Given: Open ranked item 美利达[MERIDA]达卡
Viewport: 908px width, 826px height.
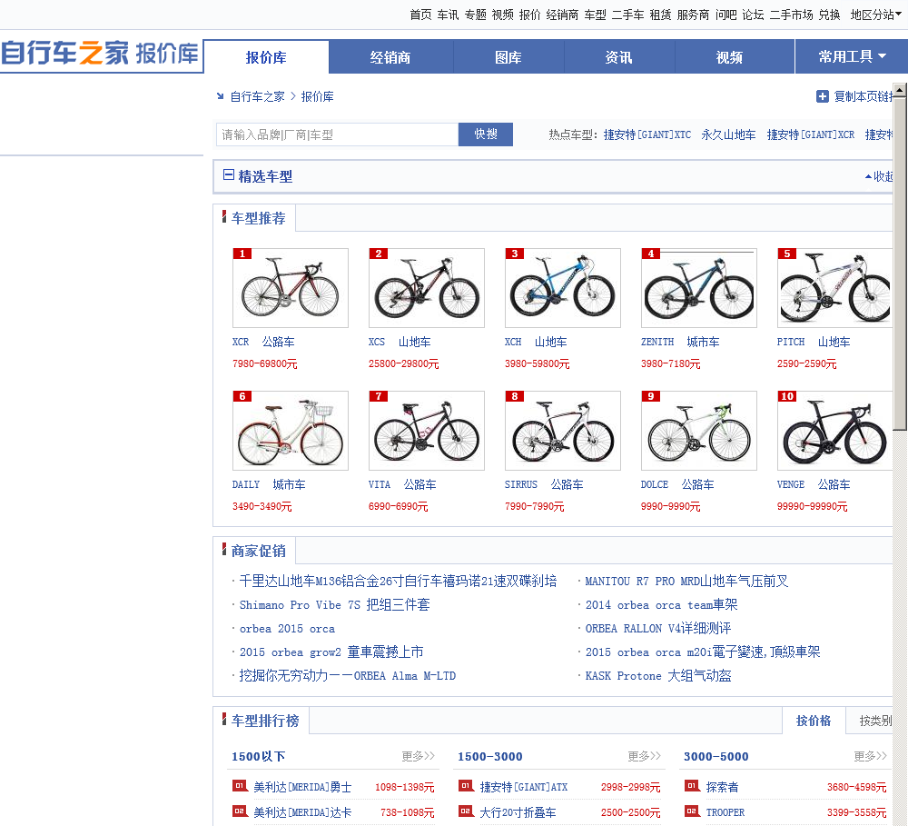Looking at the screenshot, I should pyautogui.click(x=302, y=812).
